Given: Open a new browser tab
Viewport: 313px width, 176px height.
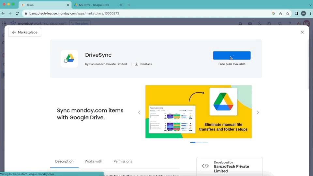Looking at the screenshot, I should click(x=129, y=5).
